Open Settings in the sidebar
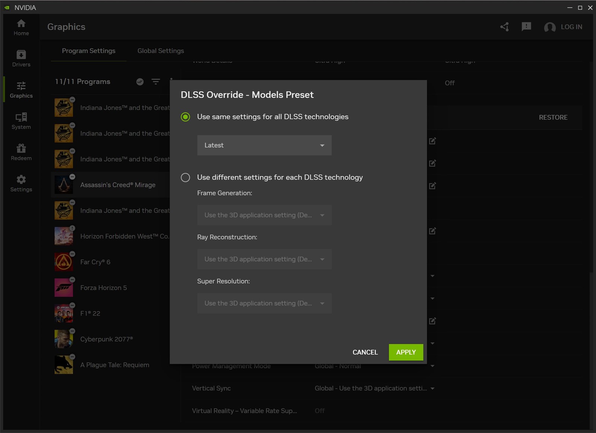 pos(21,184)
